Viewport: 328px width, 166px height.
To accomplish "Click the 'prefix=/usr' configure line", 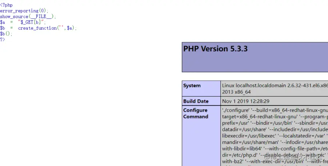I will [x=275, y=123].
